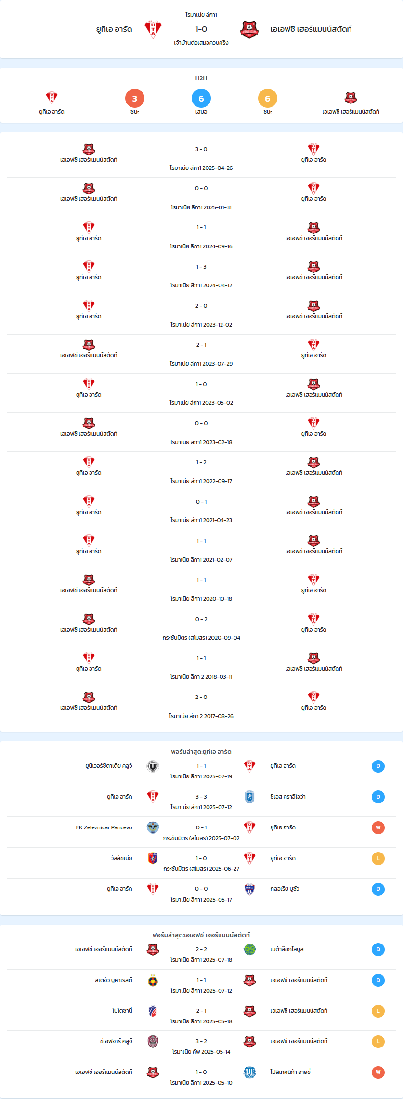Click the Botosani team logo

pyautogui.click(x=153, y=1011)
